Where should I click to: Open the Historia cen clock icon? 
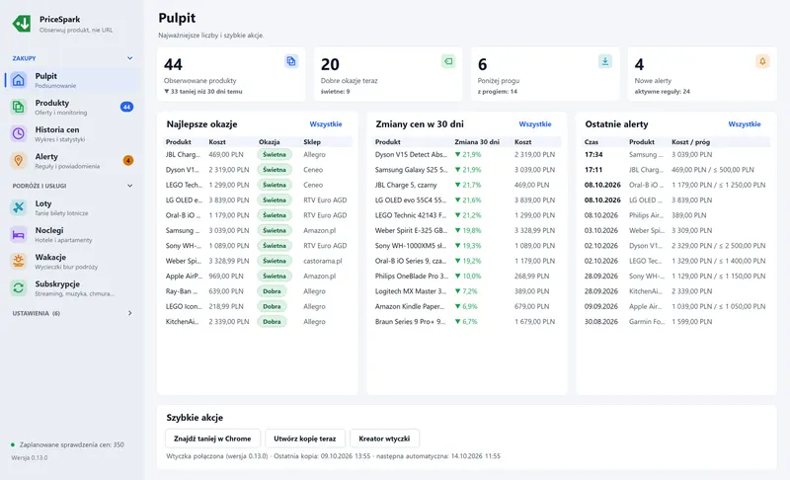tap(19, 133)
